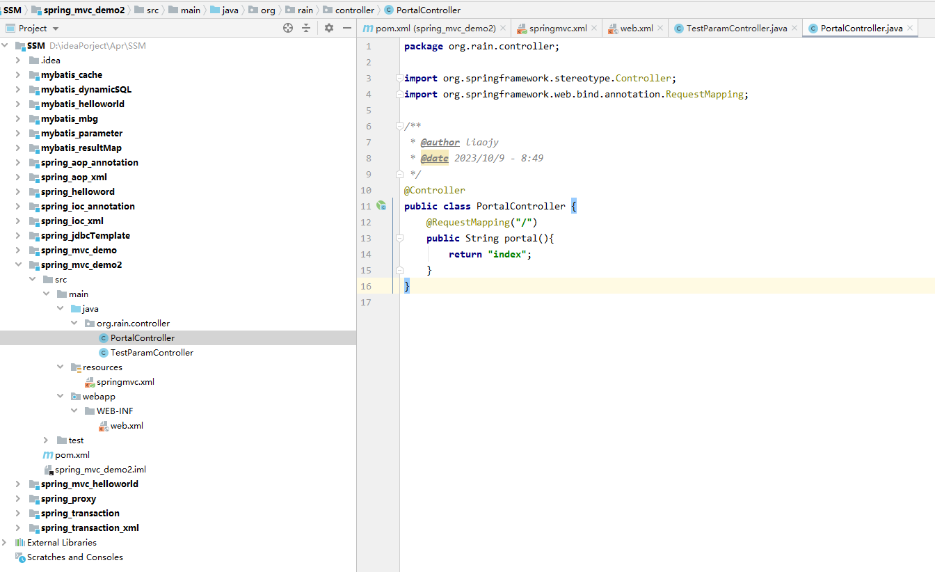This screenshot has width=935, height=572.
Task: Collapse the spring_mvc_demo2 module
Action: click(18, 265)
